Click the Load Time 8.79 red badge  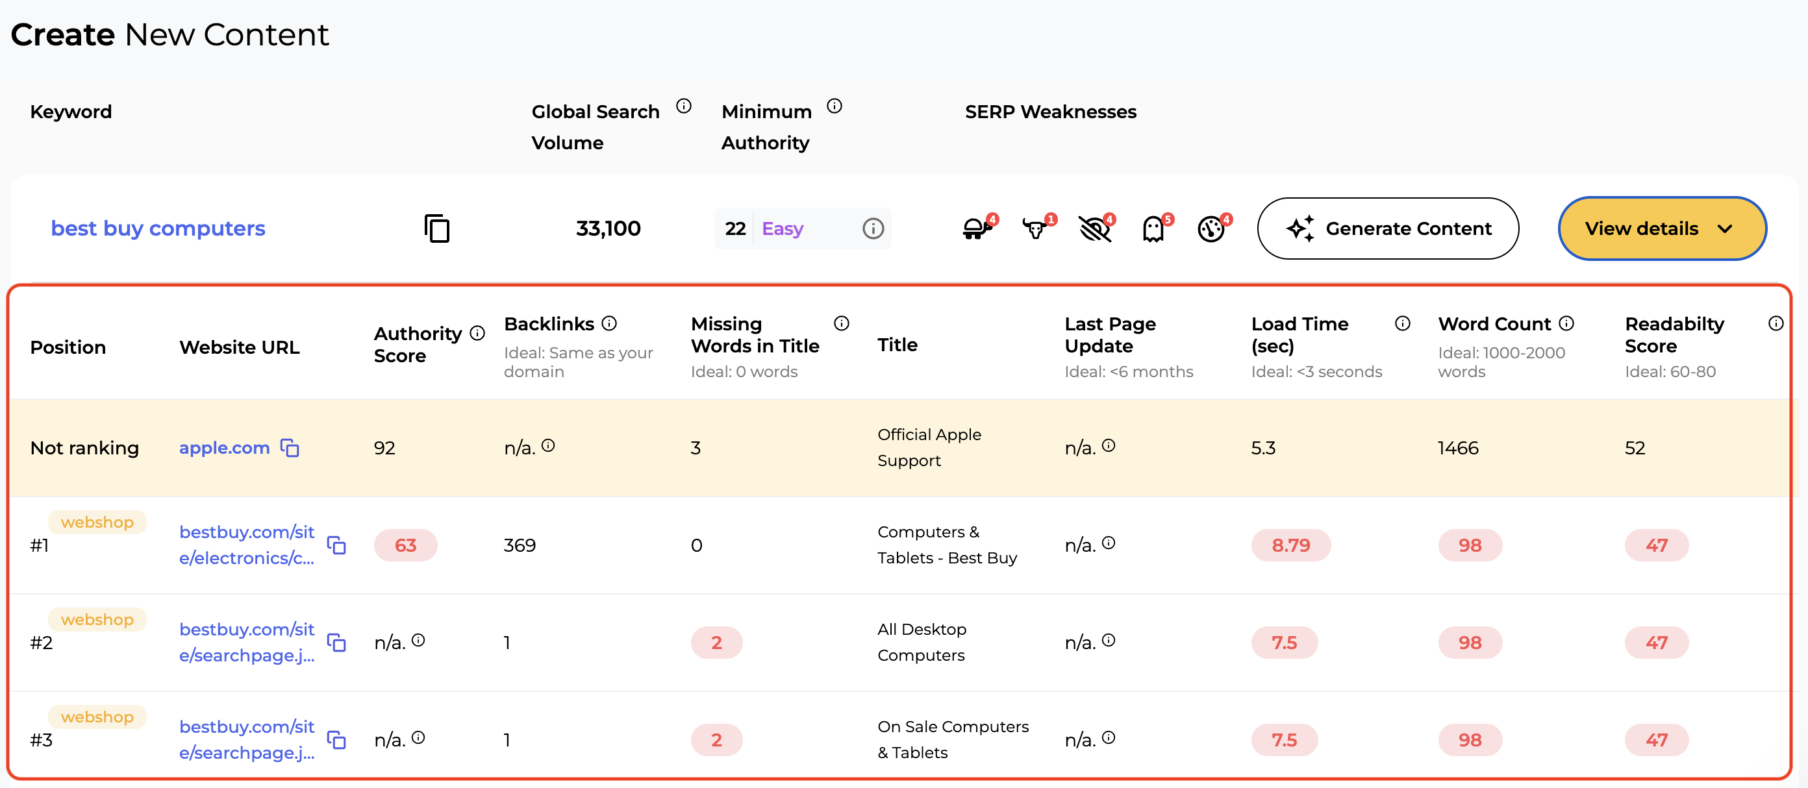[x=1290, y=545]
